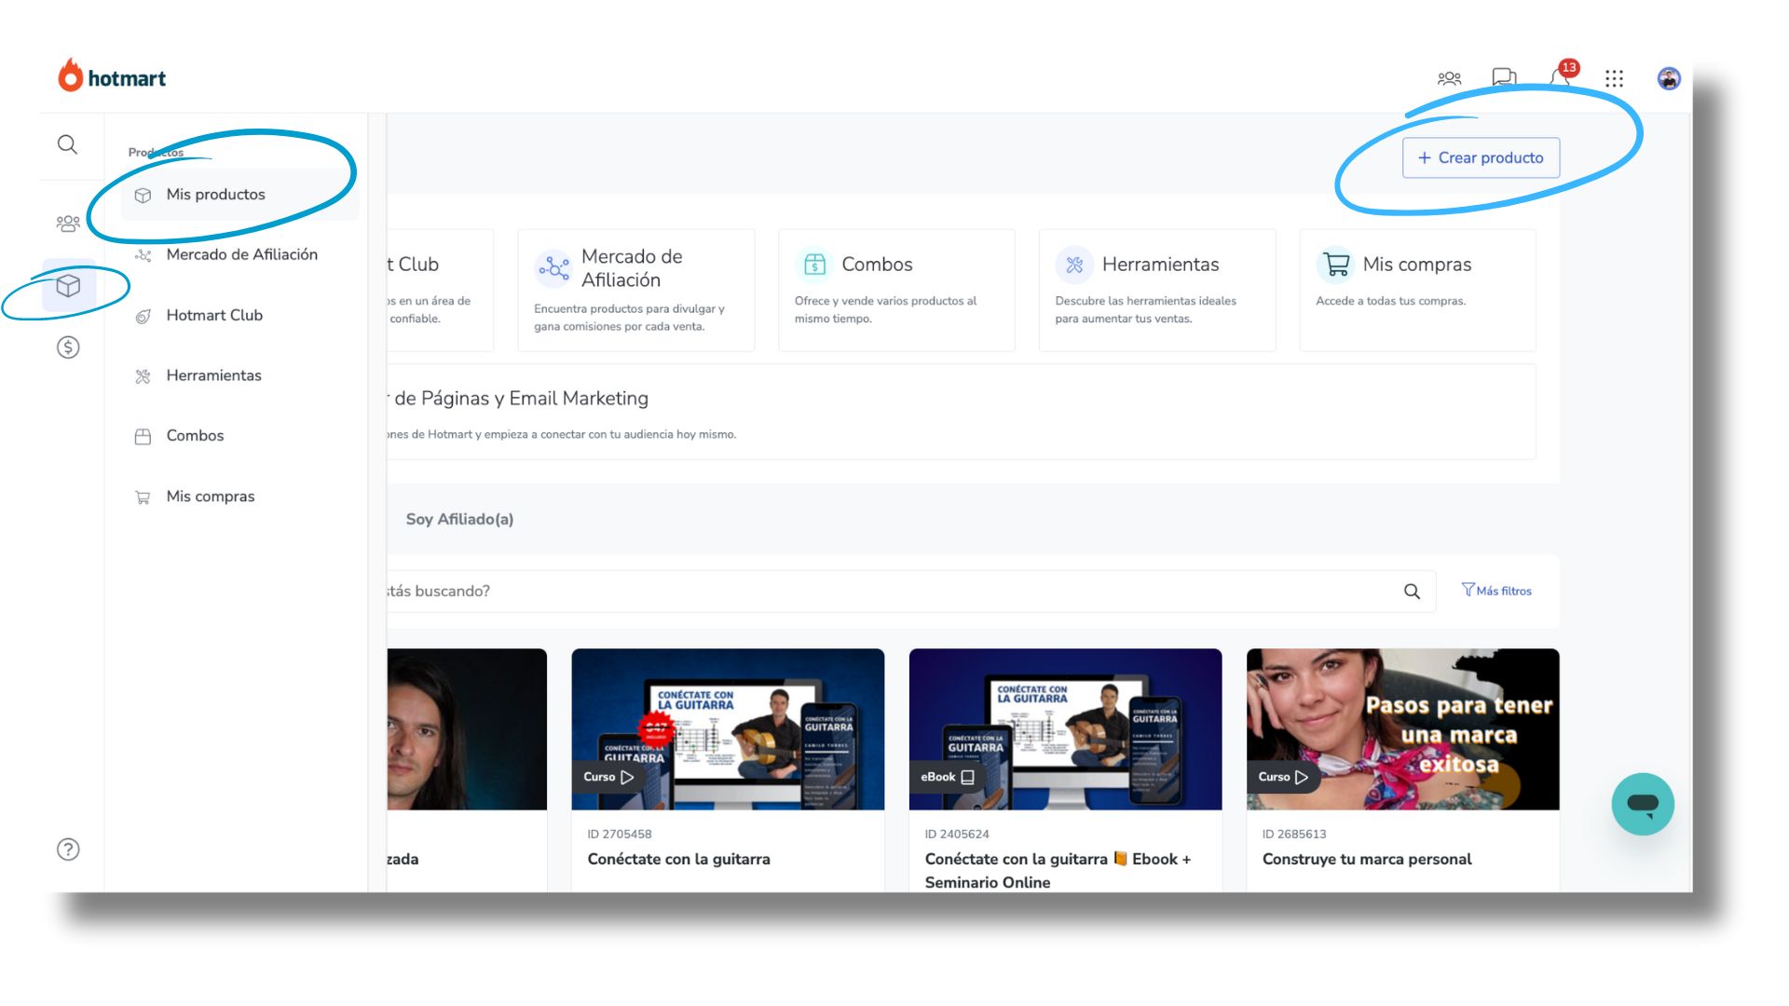The width and height of the screenshot is (1789, 1006).
Task: Open Mis productos section
Action: 215,194
